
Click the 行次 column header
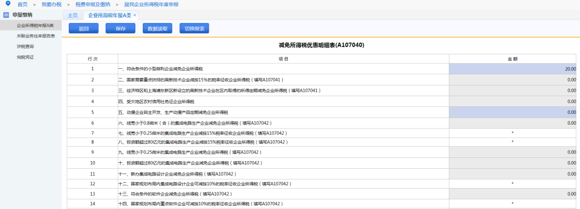click(92, 59)
